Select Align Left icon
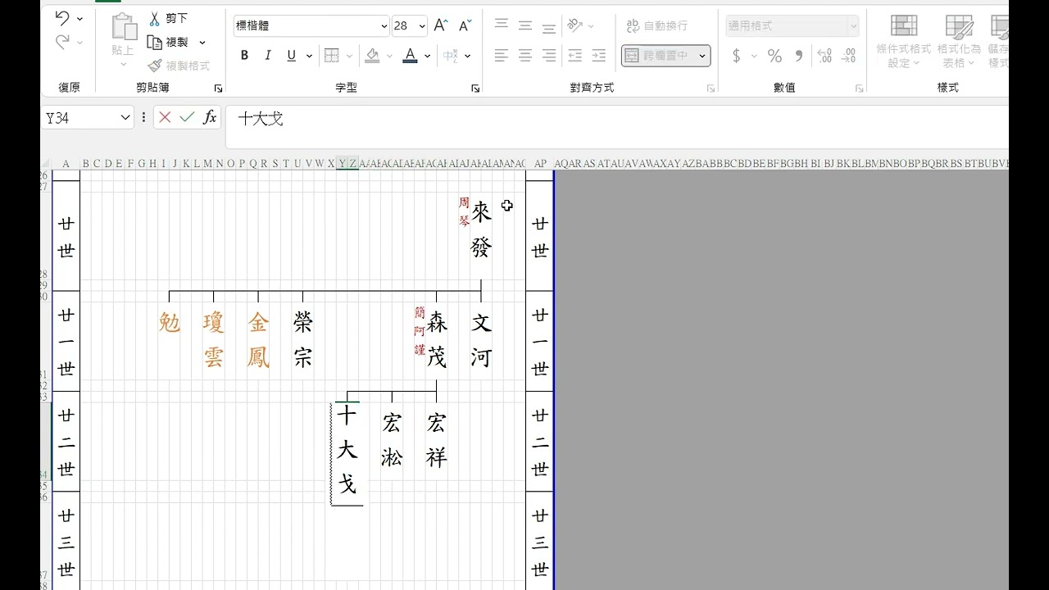This screenshot has width=1049, height=590. coord(502,56)
